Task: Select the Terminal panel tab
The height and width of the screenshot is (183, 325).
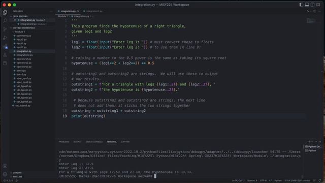Action: [112, 142]
